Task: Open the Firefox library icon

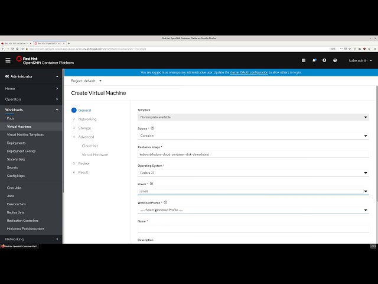Action: (360, 49)
